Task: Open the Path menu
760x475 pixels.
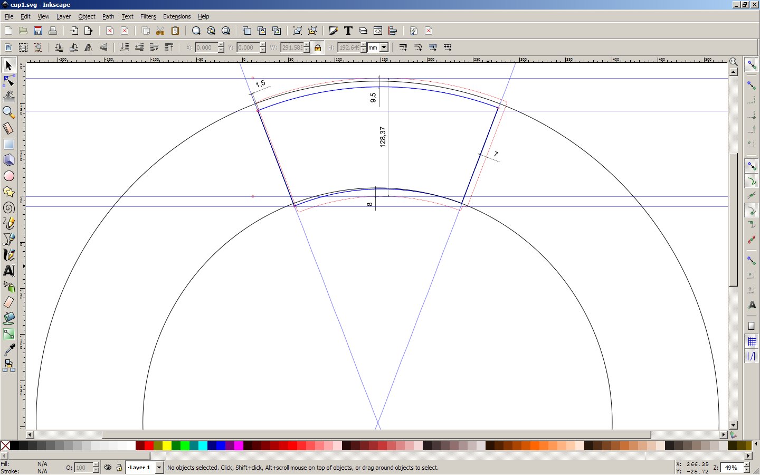Action: pyautogui.click(x=108, y=16)
